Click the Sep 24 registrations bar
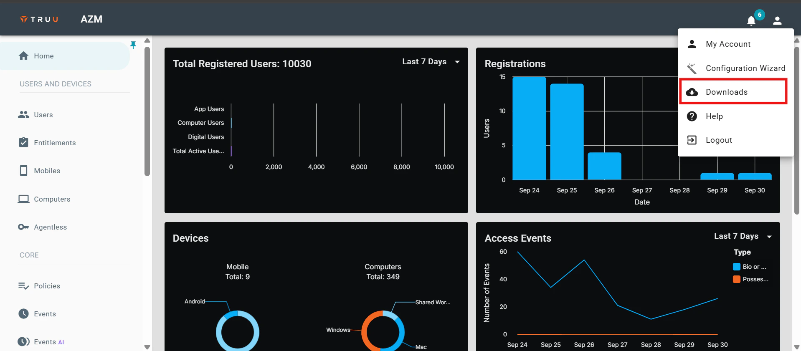801x351 pixels. [529, 128]
